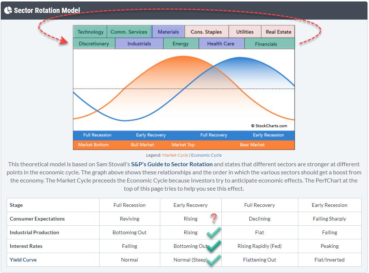Click the pie chart icon beside Sector Rotation Model
369x273 pixels.
[8, 10]
